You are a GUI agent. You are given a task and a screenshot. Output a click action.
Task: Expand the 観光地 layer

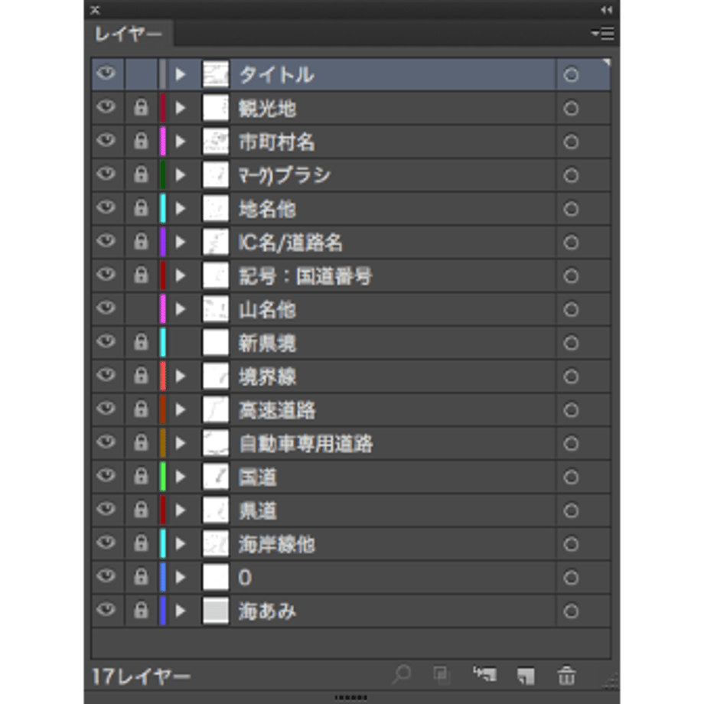pyautogui.click(x=180, y=108)
